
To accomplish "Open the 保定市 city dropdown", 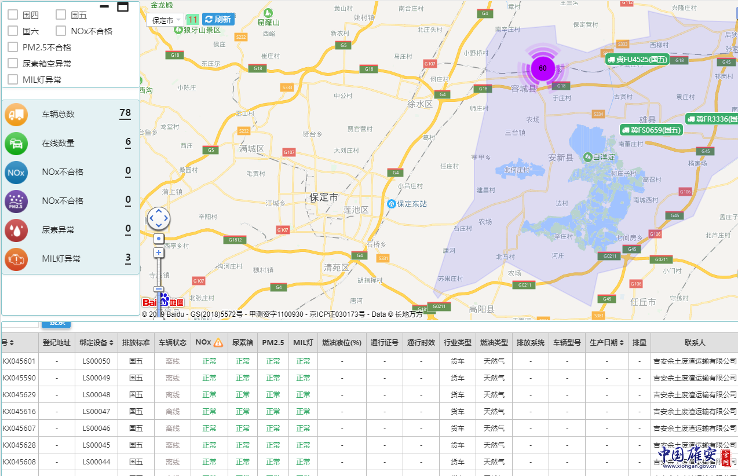I will tap(165, 20).
